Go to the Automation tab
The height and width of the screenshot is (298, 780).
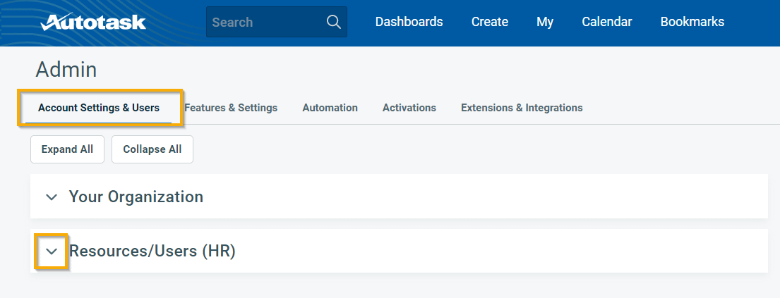(x=330, y=108)
